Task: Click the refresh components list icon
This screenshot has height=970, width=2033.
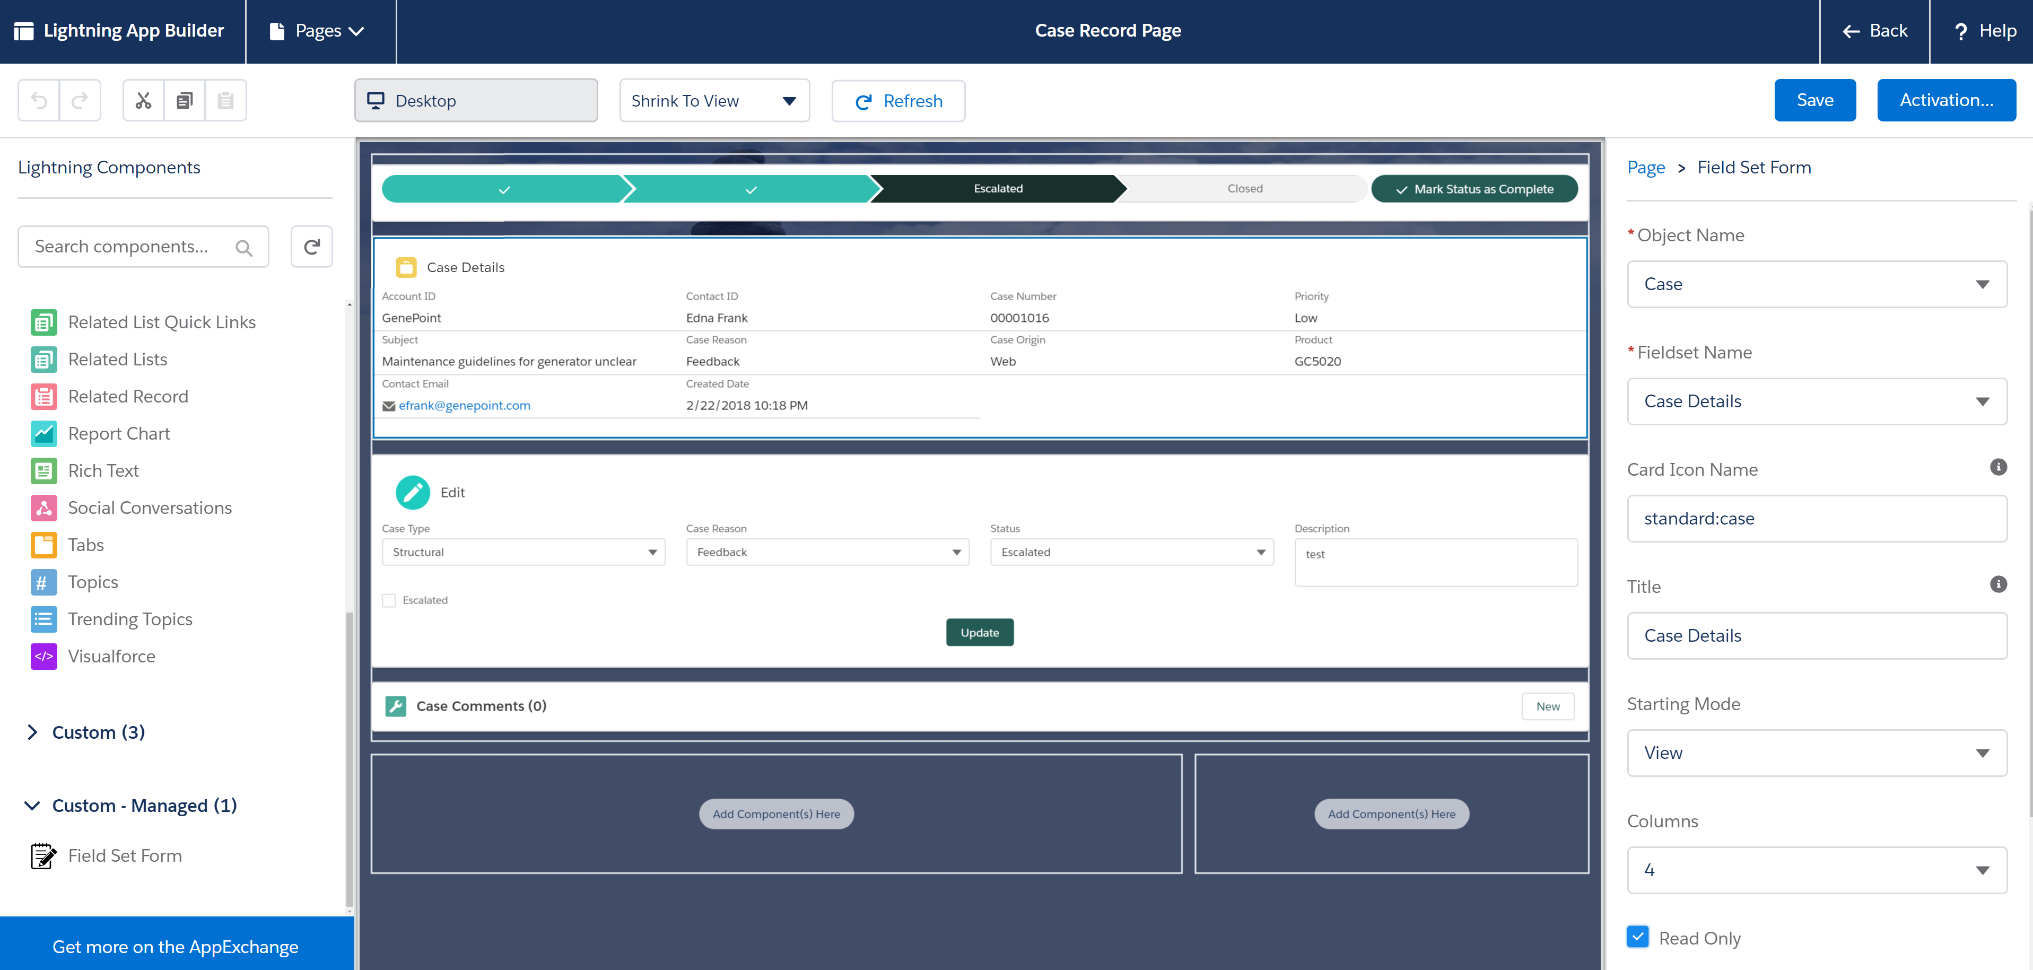Action: click(x=311, y=246)
